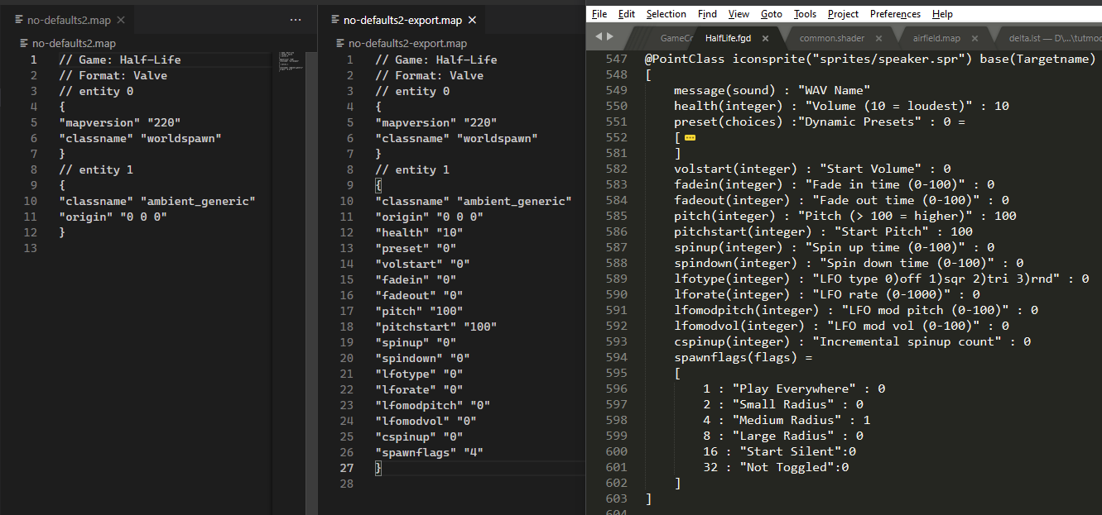Viewport: 1102px width, 515px height.
Task: Click "worldspawn" line in left editor
Action: [140, 138]
